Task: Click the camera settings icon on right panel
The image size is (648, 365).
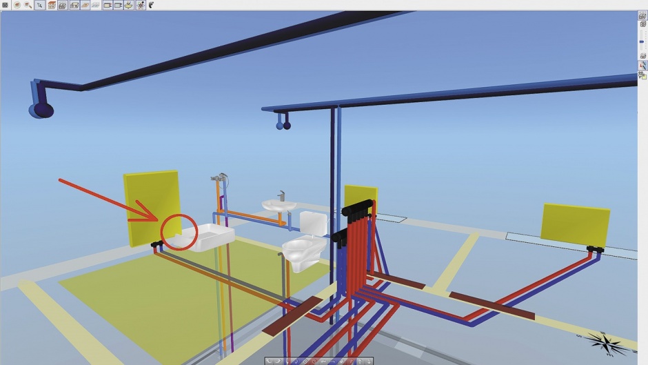Action: tap(642, 76)
